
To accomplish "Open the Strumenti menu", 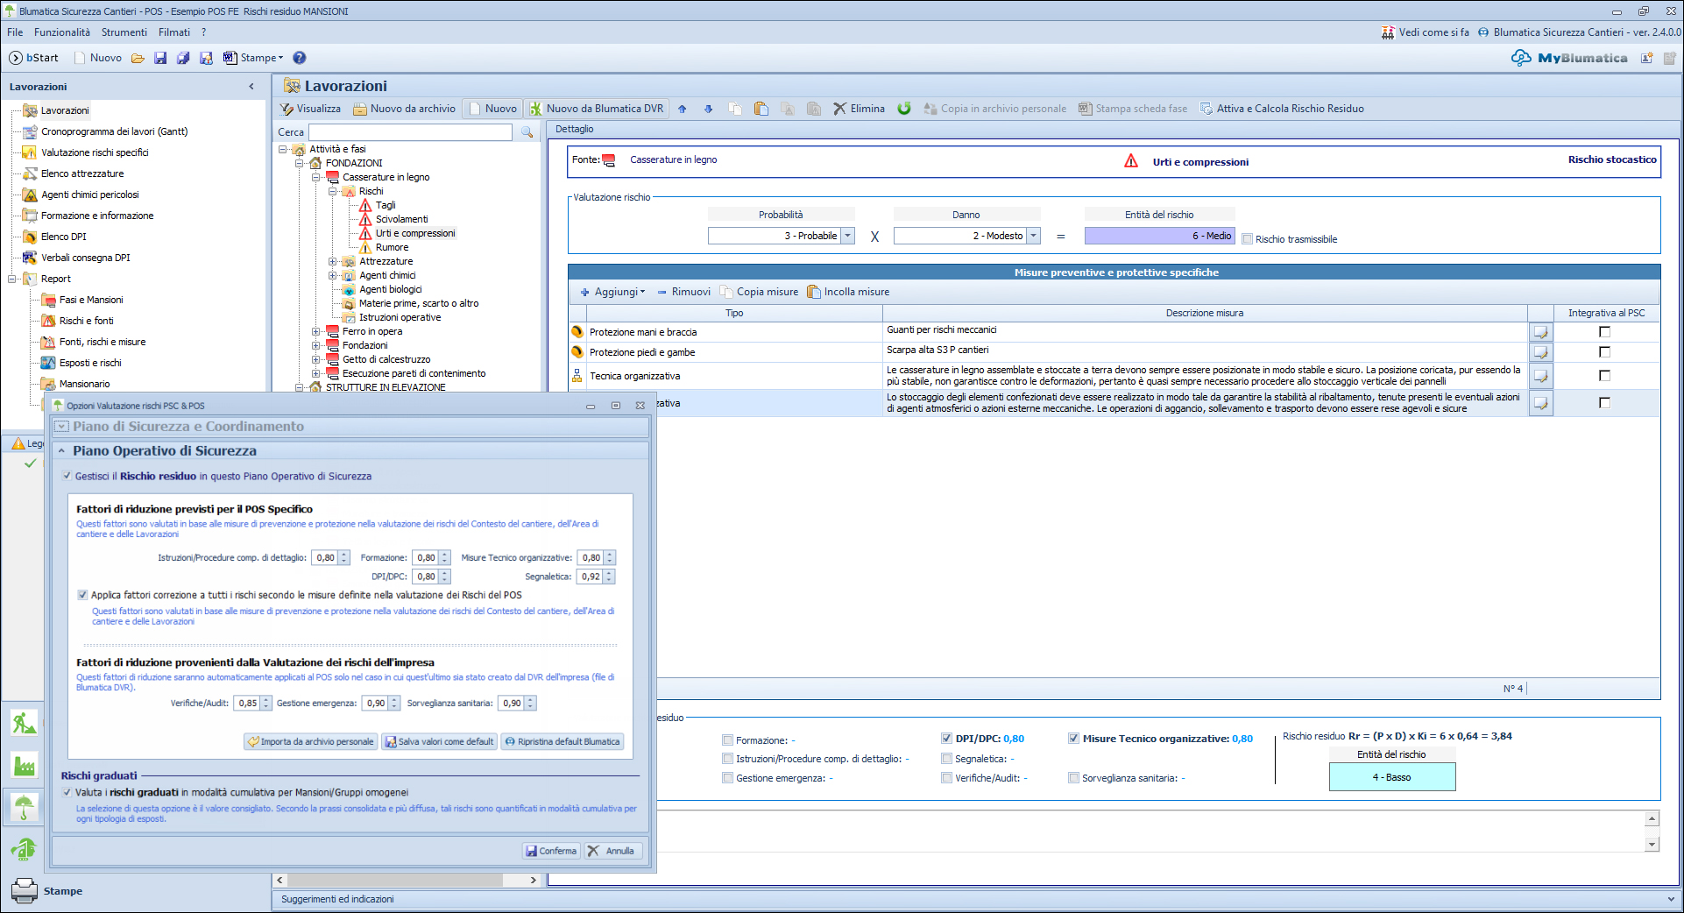I will pyautogui.click(x=124, y=32).
